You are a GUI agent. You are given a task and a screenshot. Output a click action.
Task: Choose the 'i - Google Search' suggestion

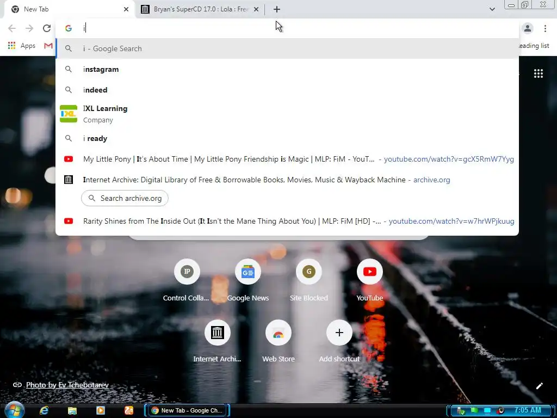click(x=287, y=48)
